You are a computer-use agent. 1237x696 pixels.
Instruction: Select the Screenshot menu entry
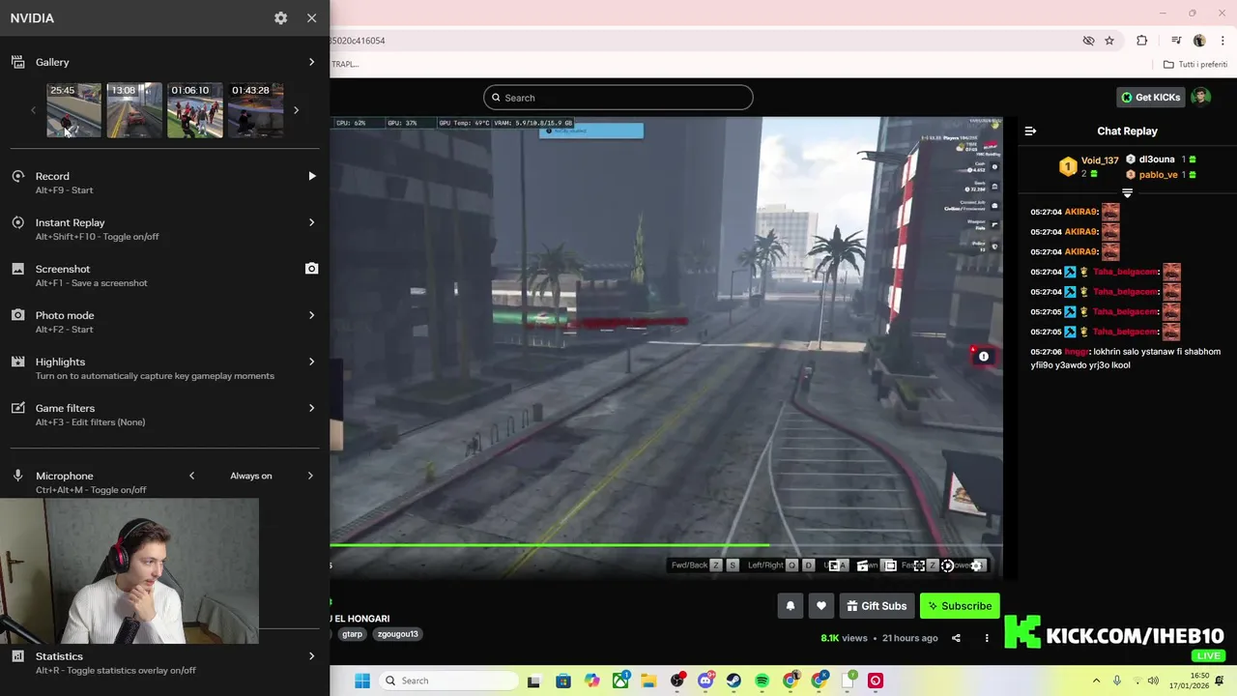(164, 275)
